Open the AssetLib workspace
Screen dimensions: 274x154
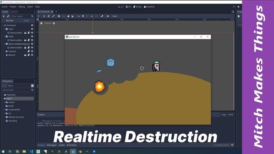(x=149, y=7)
